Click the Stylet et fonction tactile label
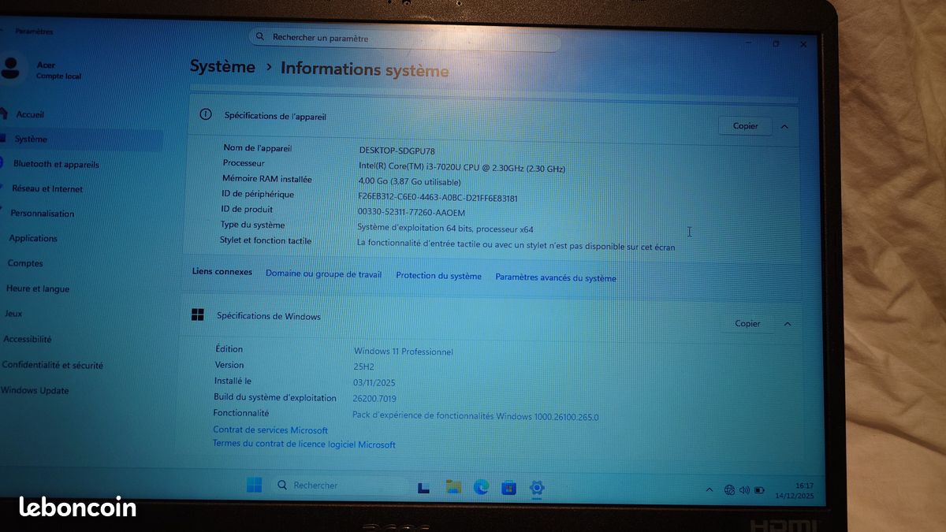The height and width of the screenshot is (532, 946). [266, 240]
